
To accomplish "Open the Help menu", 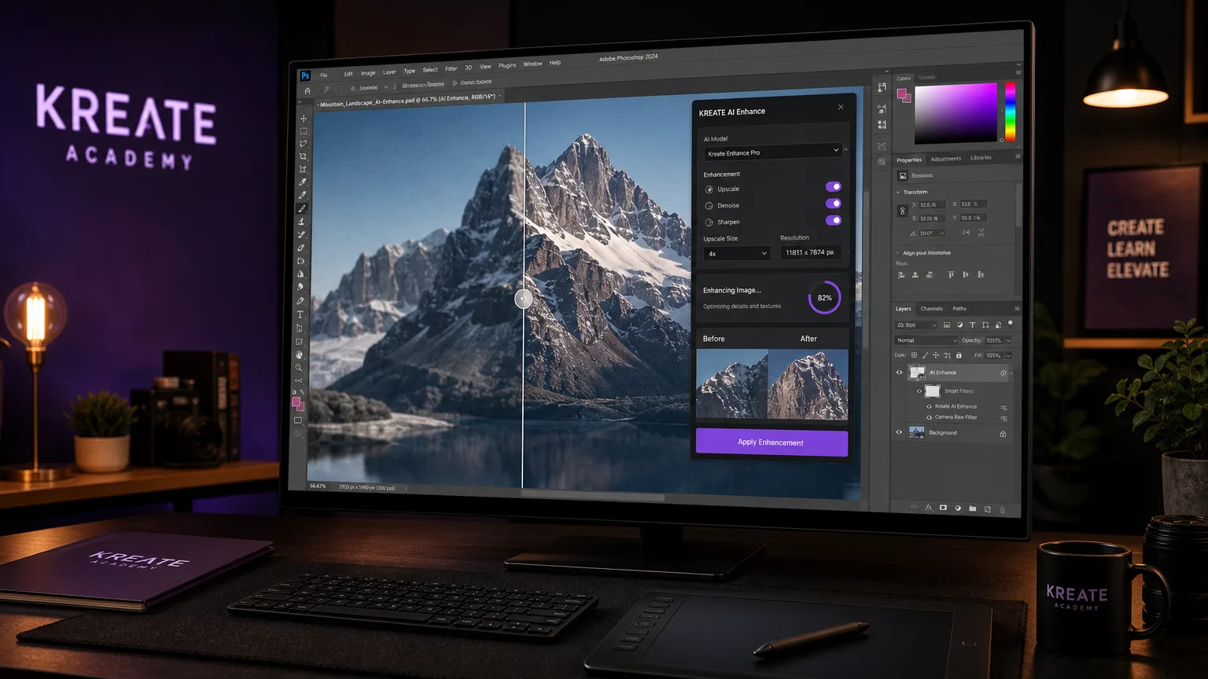I will (555, 63).
